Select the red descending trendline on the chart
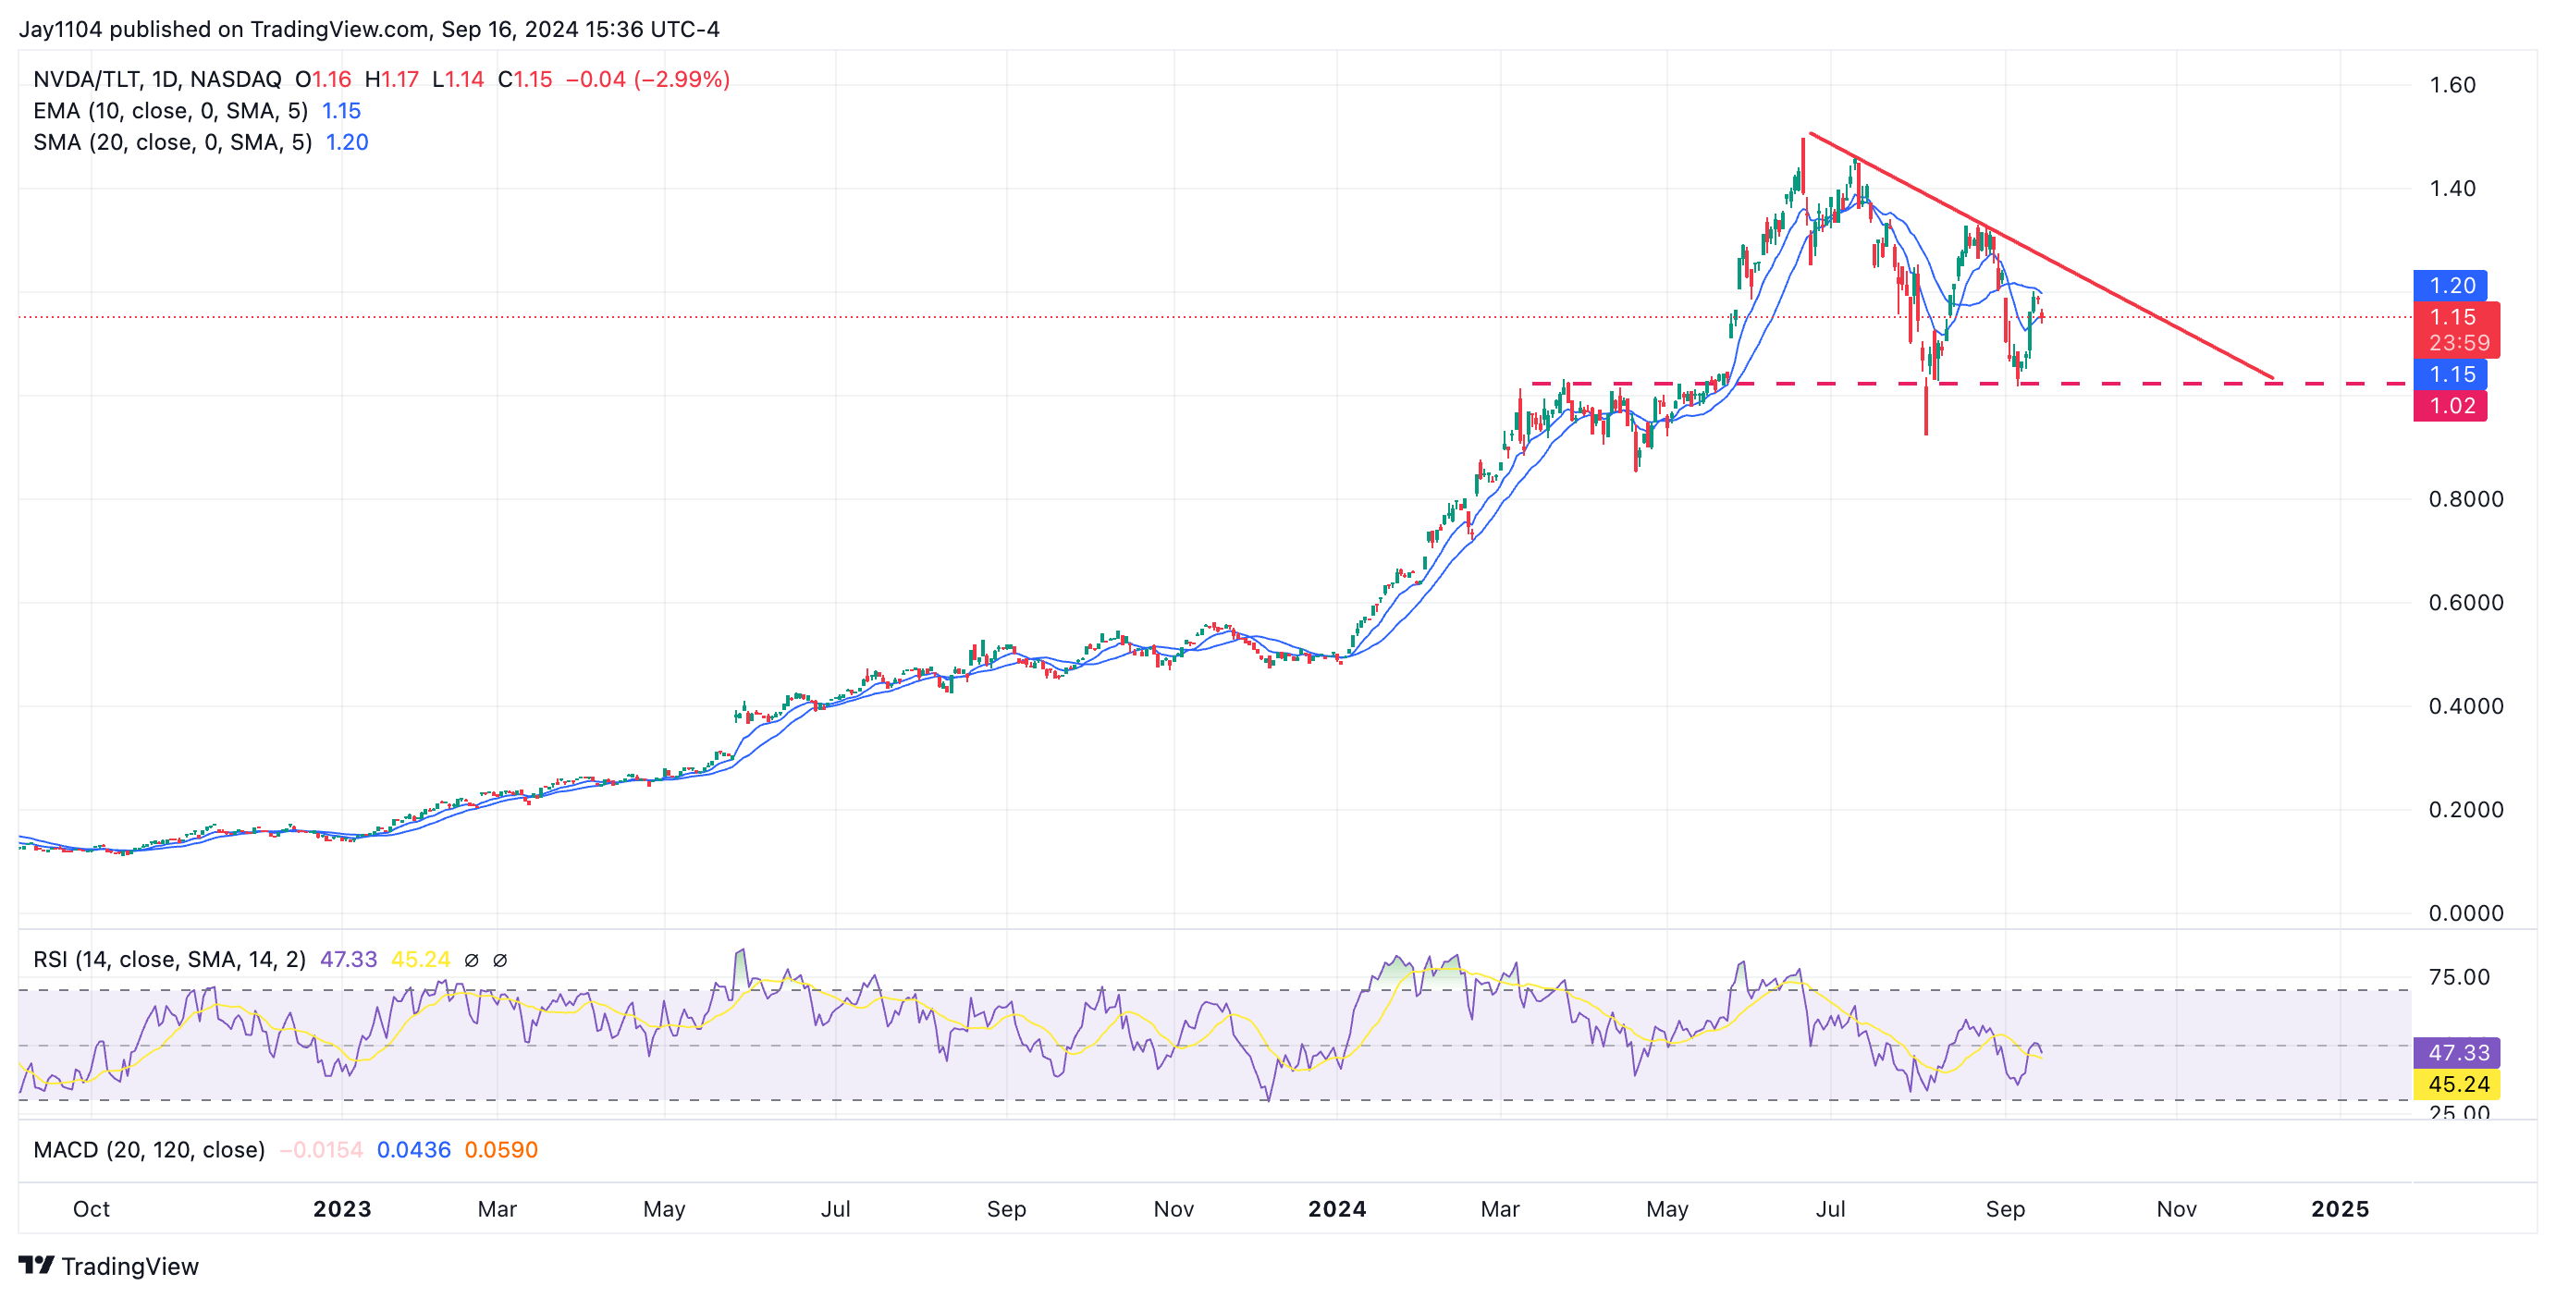This screenshot has height=1298, width=2556. (x=2041, y=256)
